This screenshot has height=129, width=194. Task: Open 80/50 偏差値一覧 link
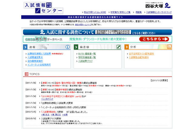pyautogui.click(x=87, y=54)
